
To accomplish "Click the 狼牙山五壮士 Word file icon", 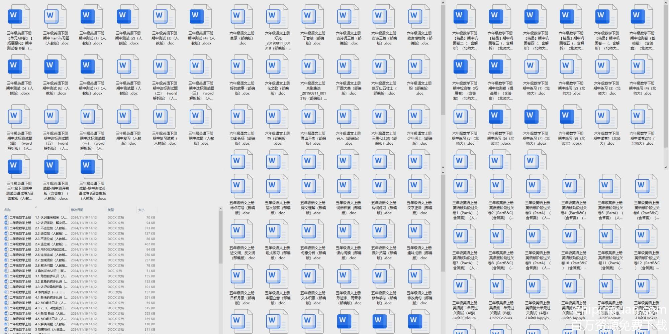I will (x=383, y=67).
